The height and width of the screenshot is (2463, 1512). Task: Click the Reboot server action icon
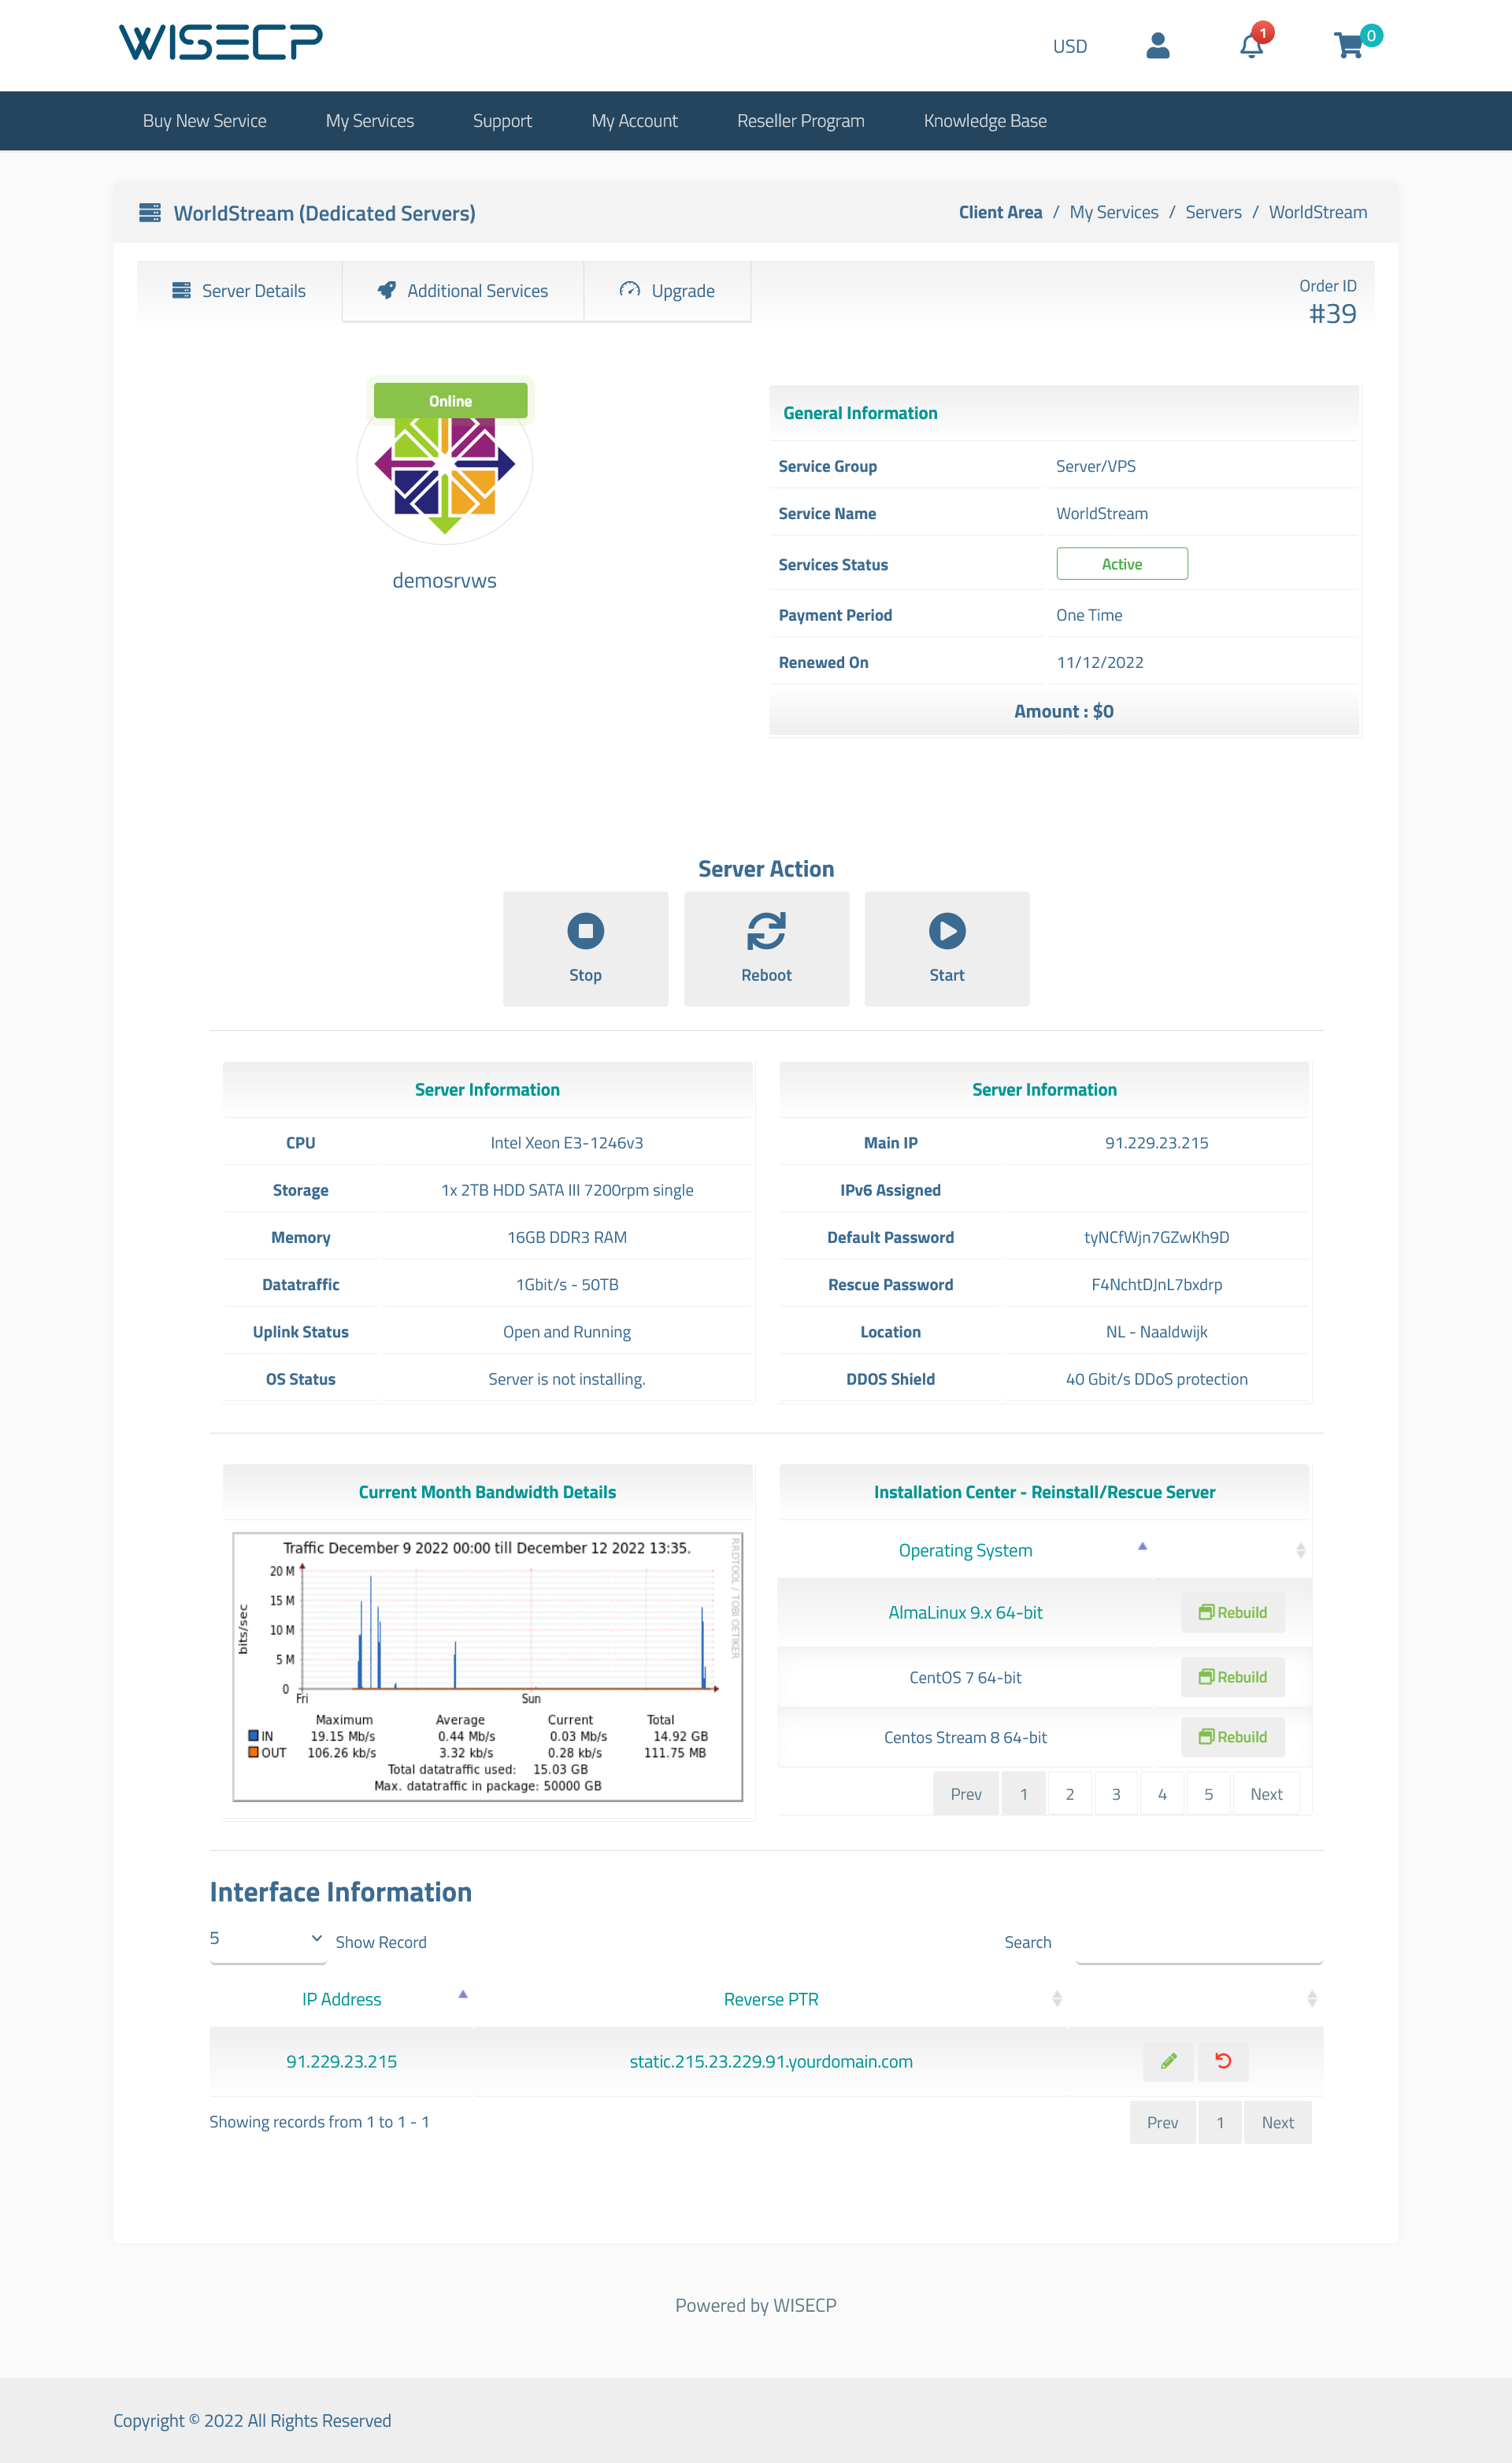click(x=766, y=927)
